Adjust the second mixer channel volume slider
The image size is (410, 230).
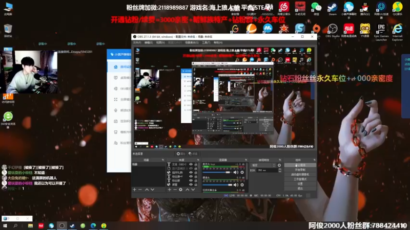tap(217, 185)
